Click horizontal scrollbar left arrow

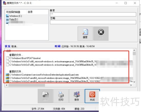pos(7,85)
